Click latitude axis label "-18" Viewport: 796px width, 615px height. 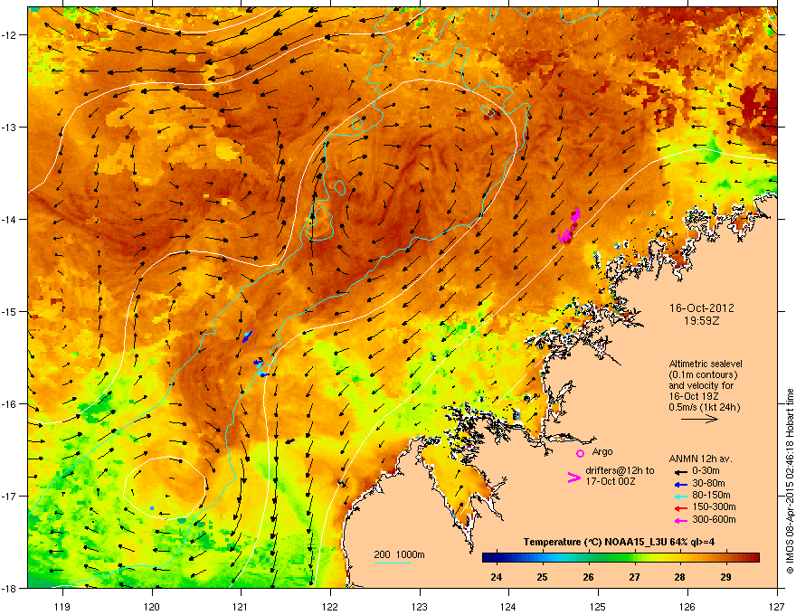pyautogui.click(x=9, y=588)
